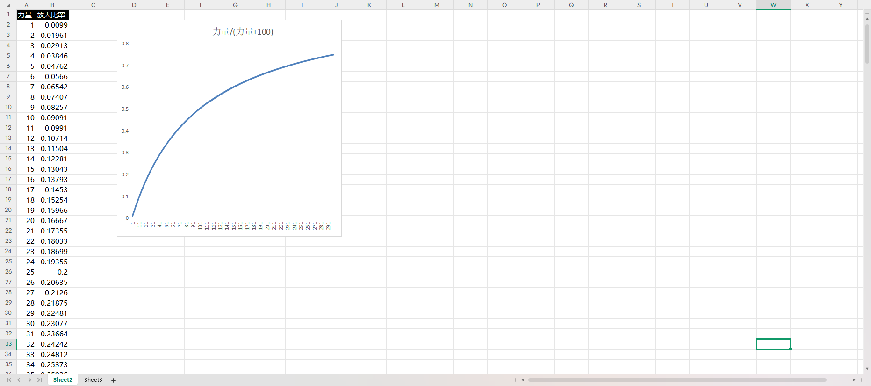Jump to the first sheet tab arrow
Screen dimensions: 871x386
[x=9, y=380]
